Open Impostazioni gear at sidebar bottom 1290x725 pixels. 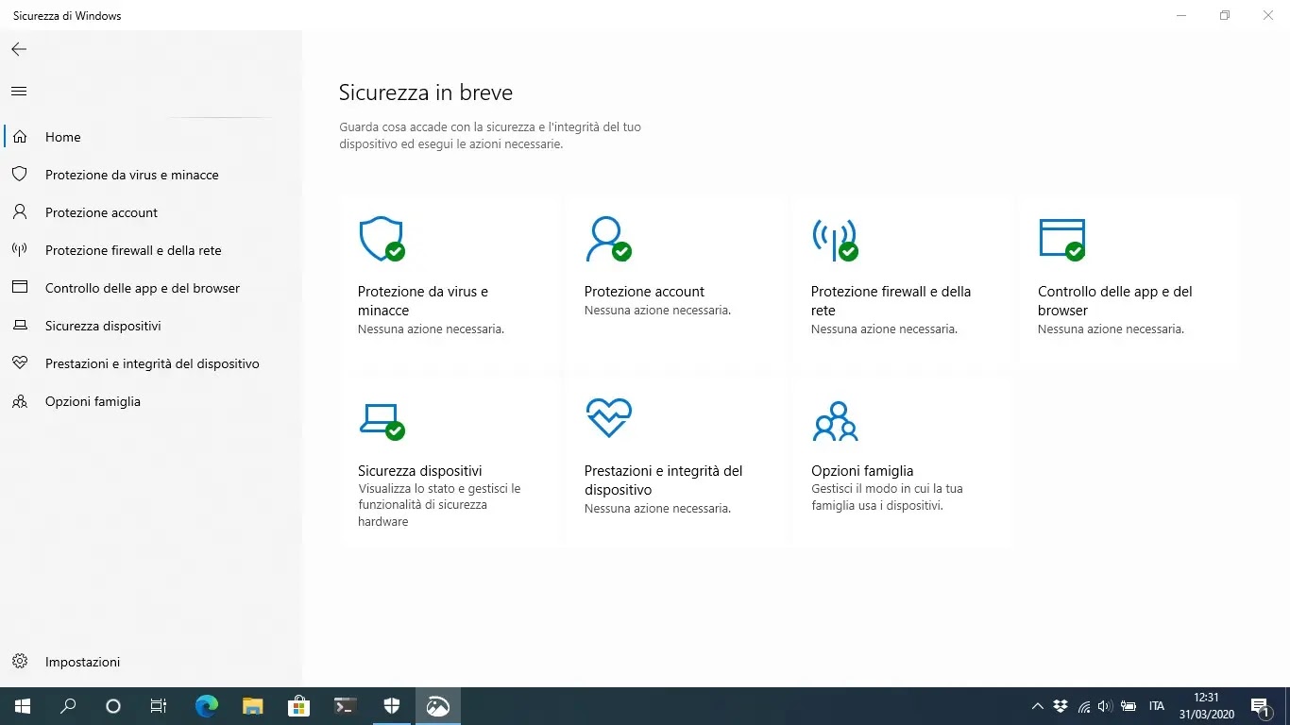coord(19,662)
